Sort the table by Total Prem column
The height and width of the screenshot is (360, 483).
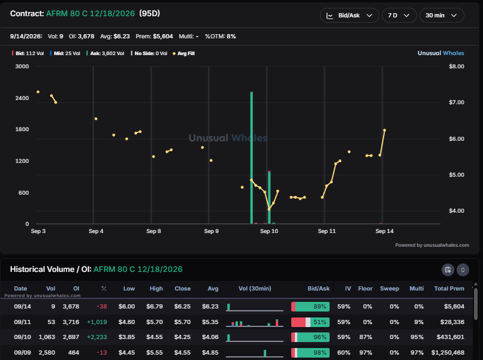[x=449, y=289]
